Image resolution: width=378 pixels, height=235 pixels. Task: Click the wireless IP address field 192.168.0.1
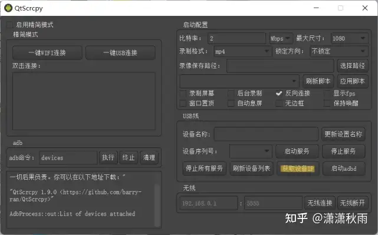209,203
